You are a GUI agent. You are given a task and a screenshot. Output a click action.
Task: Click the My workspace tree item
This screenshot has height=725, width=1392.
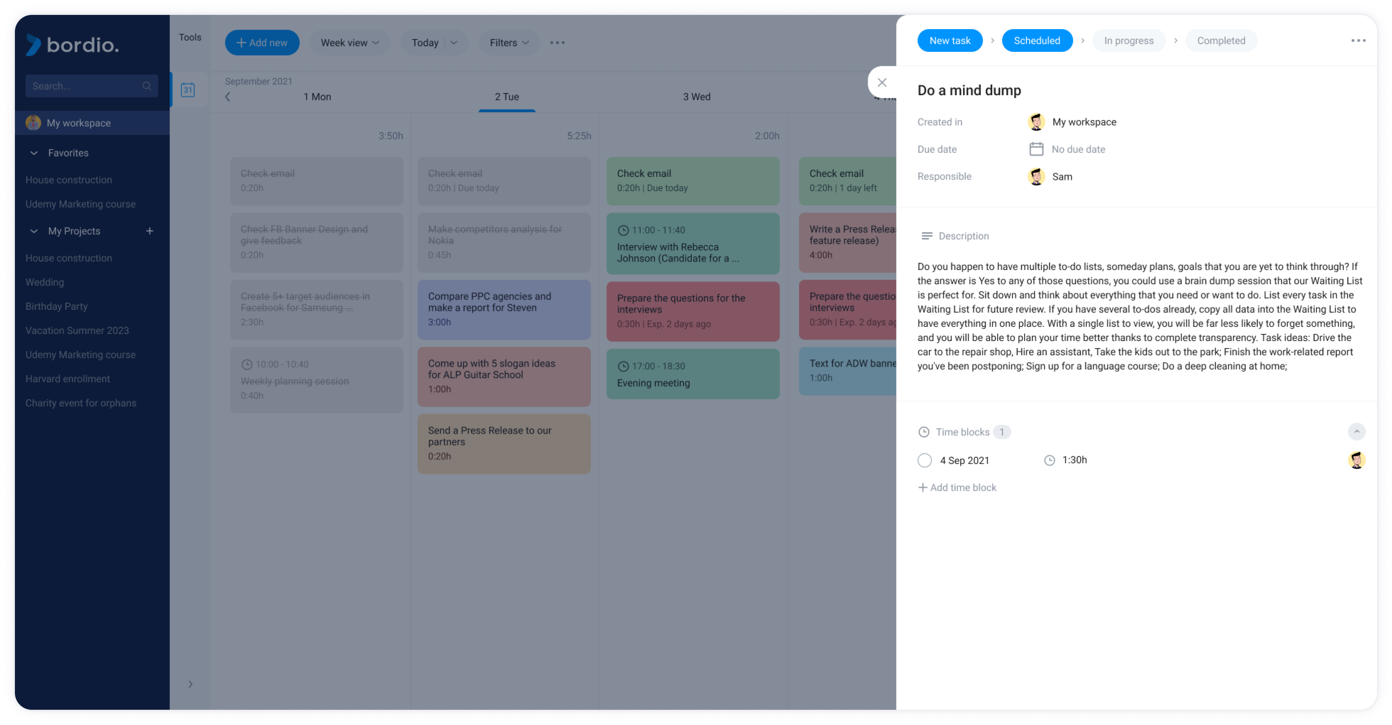(78, 122)
